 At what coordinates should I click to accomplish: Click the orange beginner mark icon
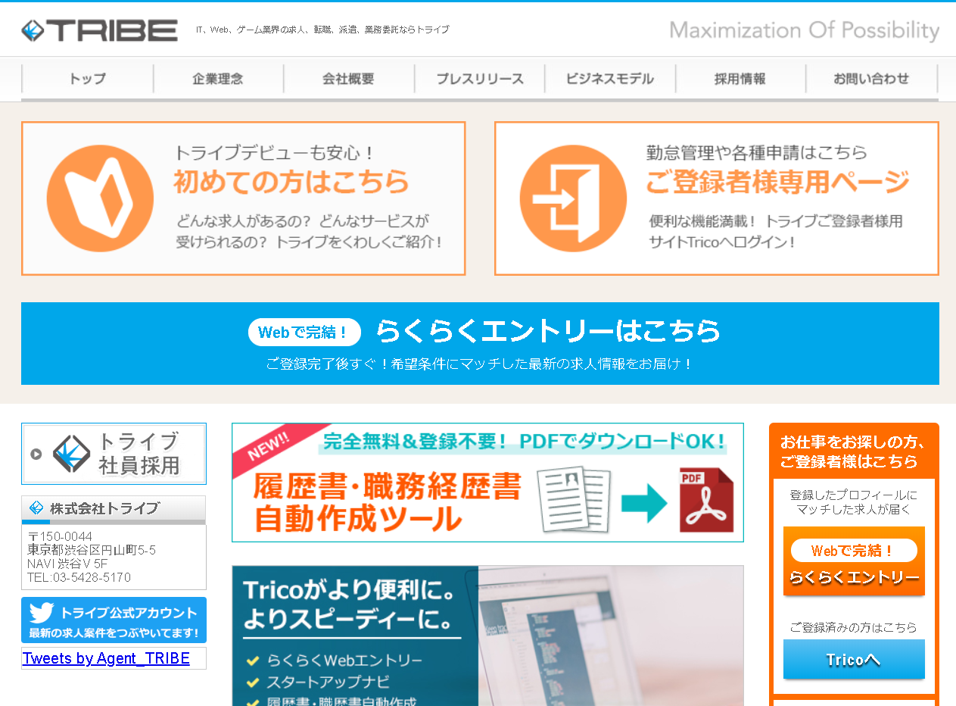point(100,198)
